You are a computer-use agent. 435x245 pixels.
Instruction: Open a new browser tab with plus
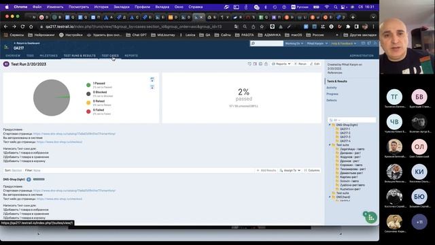pos(353,17)
